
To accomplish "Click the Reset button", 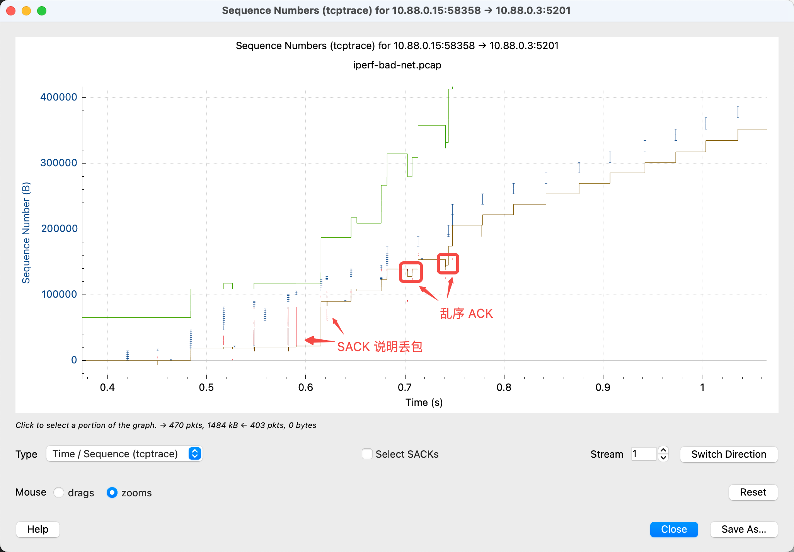I will click(753, 492).
